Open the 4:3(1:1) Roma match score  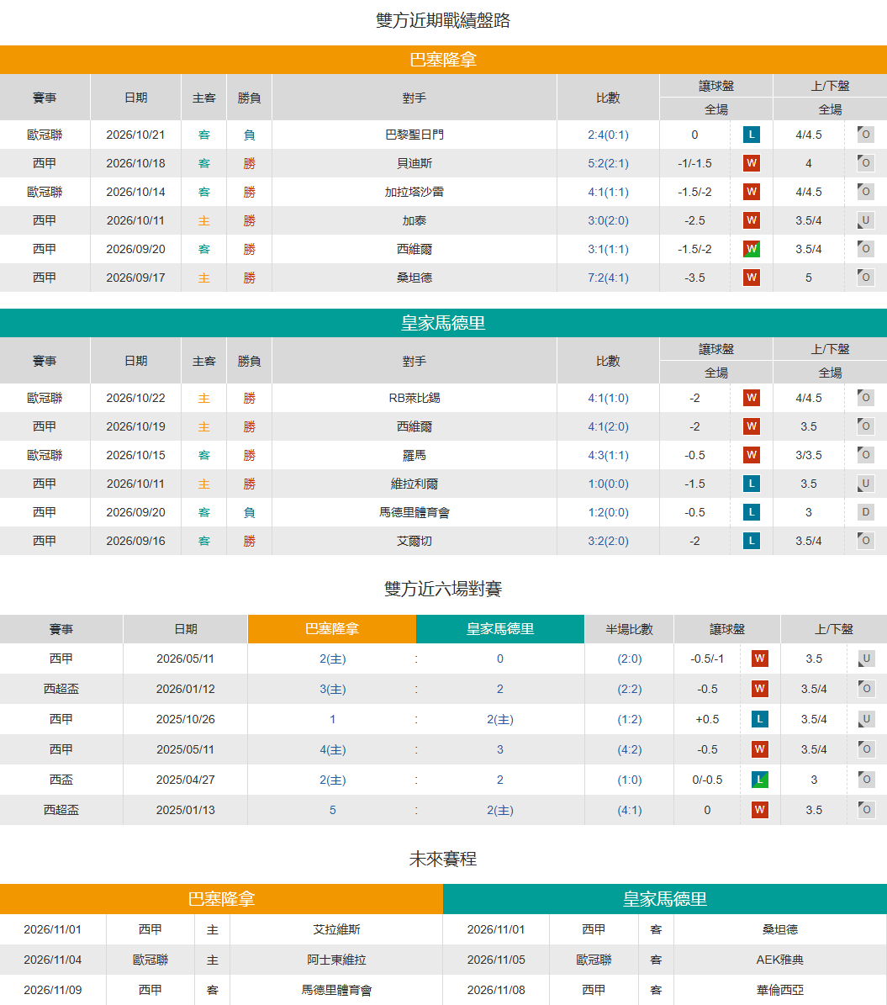click(x=608, y=455)
